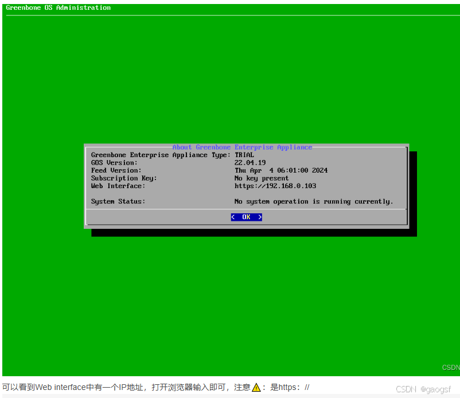
Task: Click the Chinese caption sentence below the screenshot
Action: 156,388
